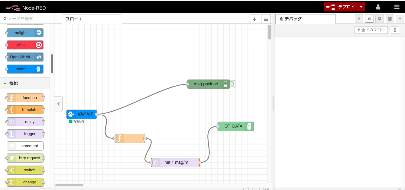Select the ibmiot node in the palette

click(25, 69)
